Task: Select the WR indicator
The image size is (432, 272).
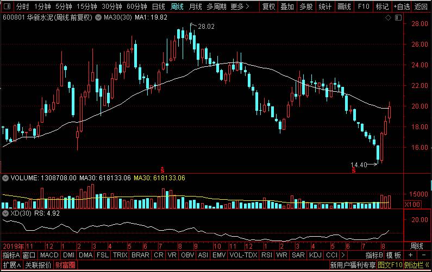Action: coord(281,255)
